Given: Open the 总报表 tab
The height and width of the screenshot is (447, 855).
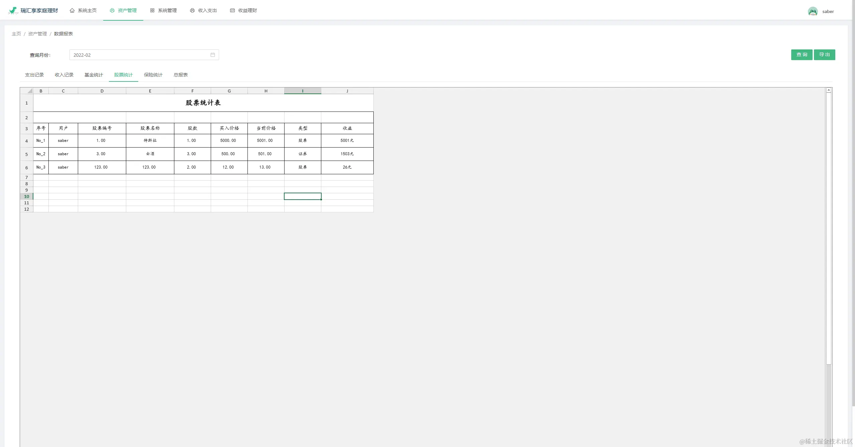Looking at the screenshot, I should pos(180,75).
